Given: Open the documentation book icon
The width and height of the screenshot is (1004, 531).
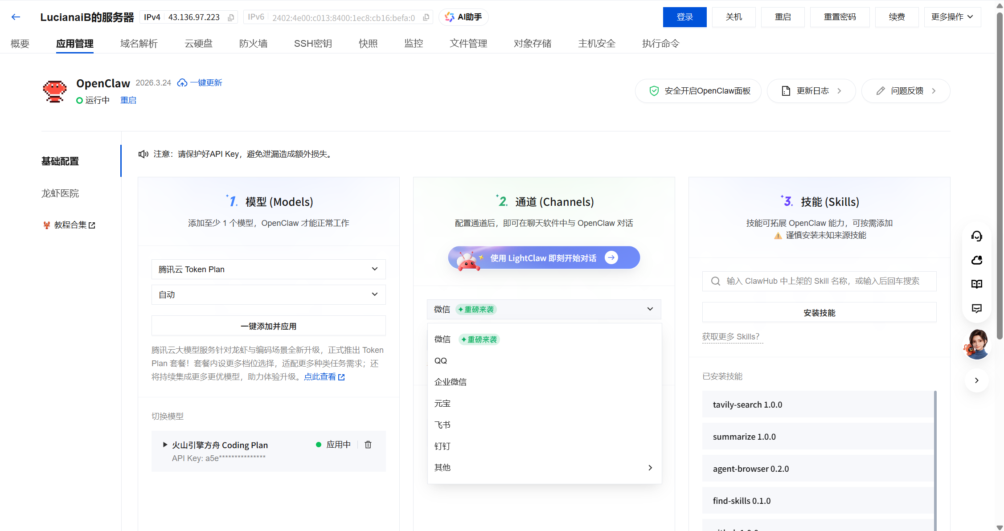Looking at the screenshot, I should 976,284.
